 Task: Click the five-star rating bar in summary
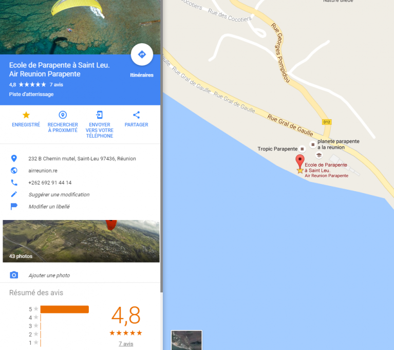(65, 309)
